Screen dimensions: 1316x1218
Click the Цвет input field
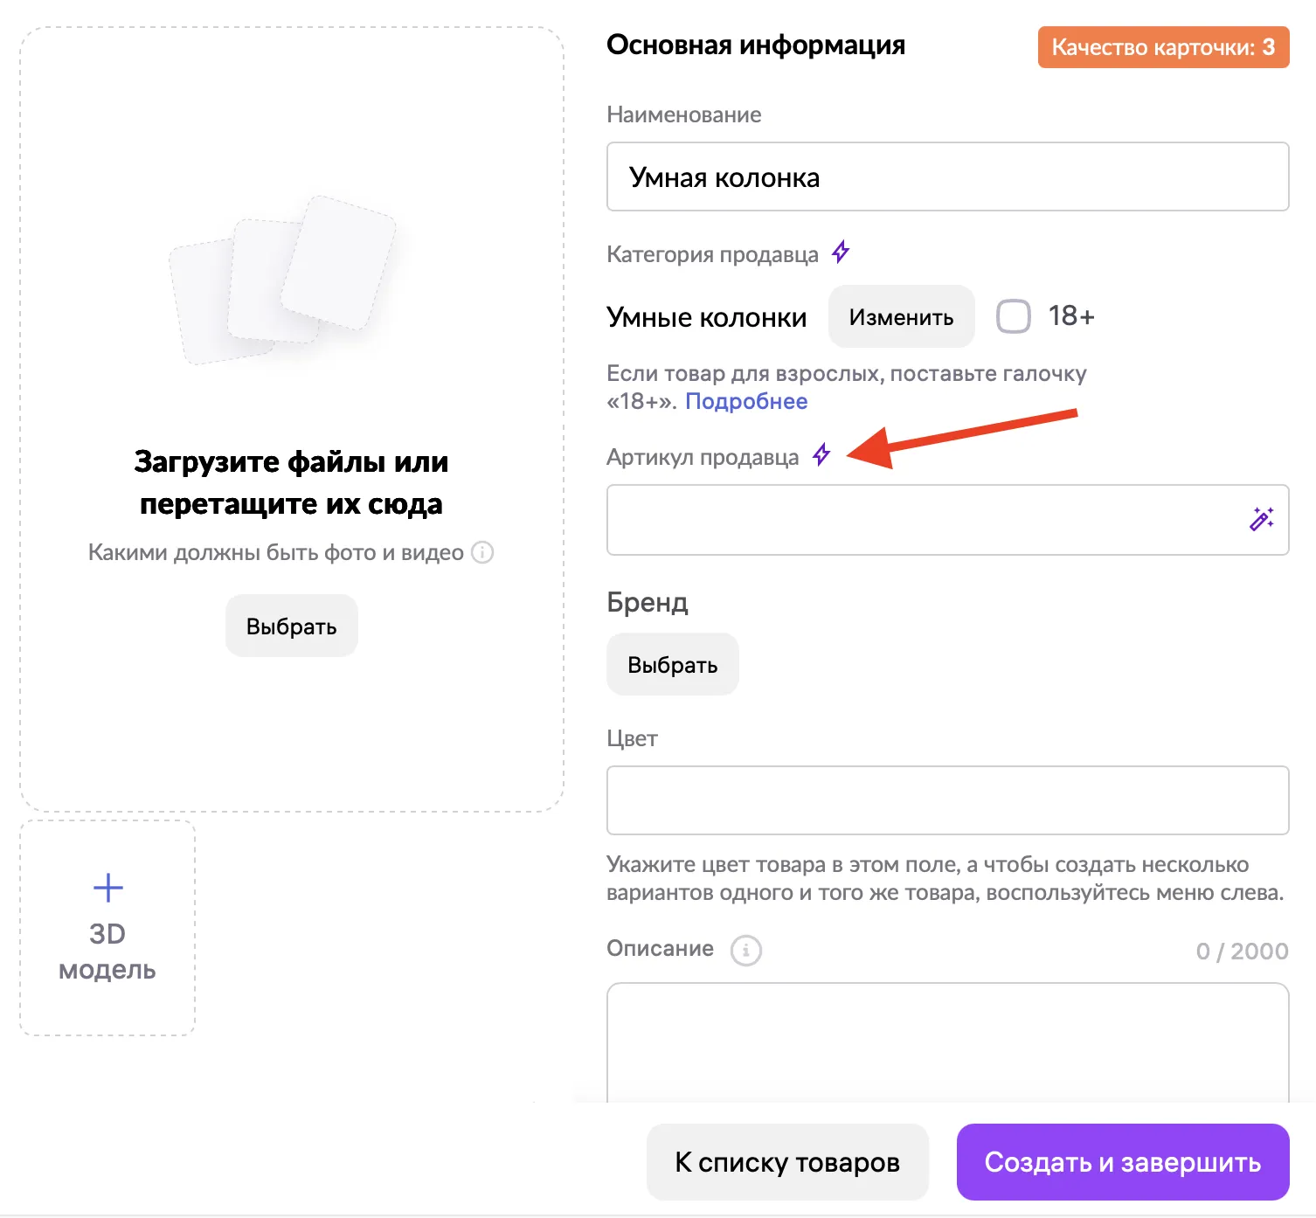947,800
